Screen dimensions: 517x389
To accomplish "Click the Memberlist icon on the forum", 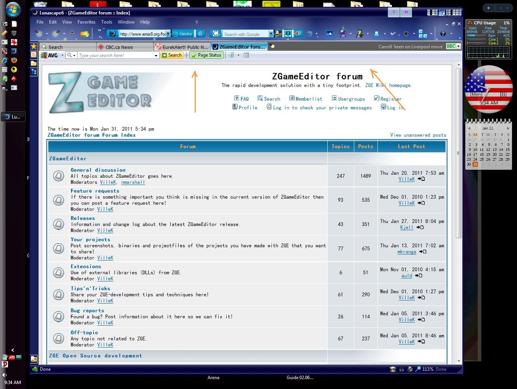I will [x=292, y=98].
